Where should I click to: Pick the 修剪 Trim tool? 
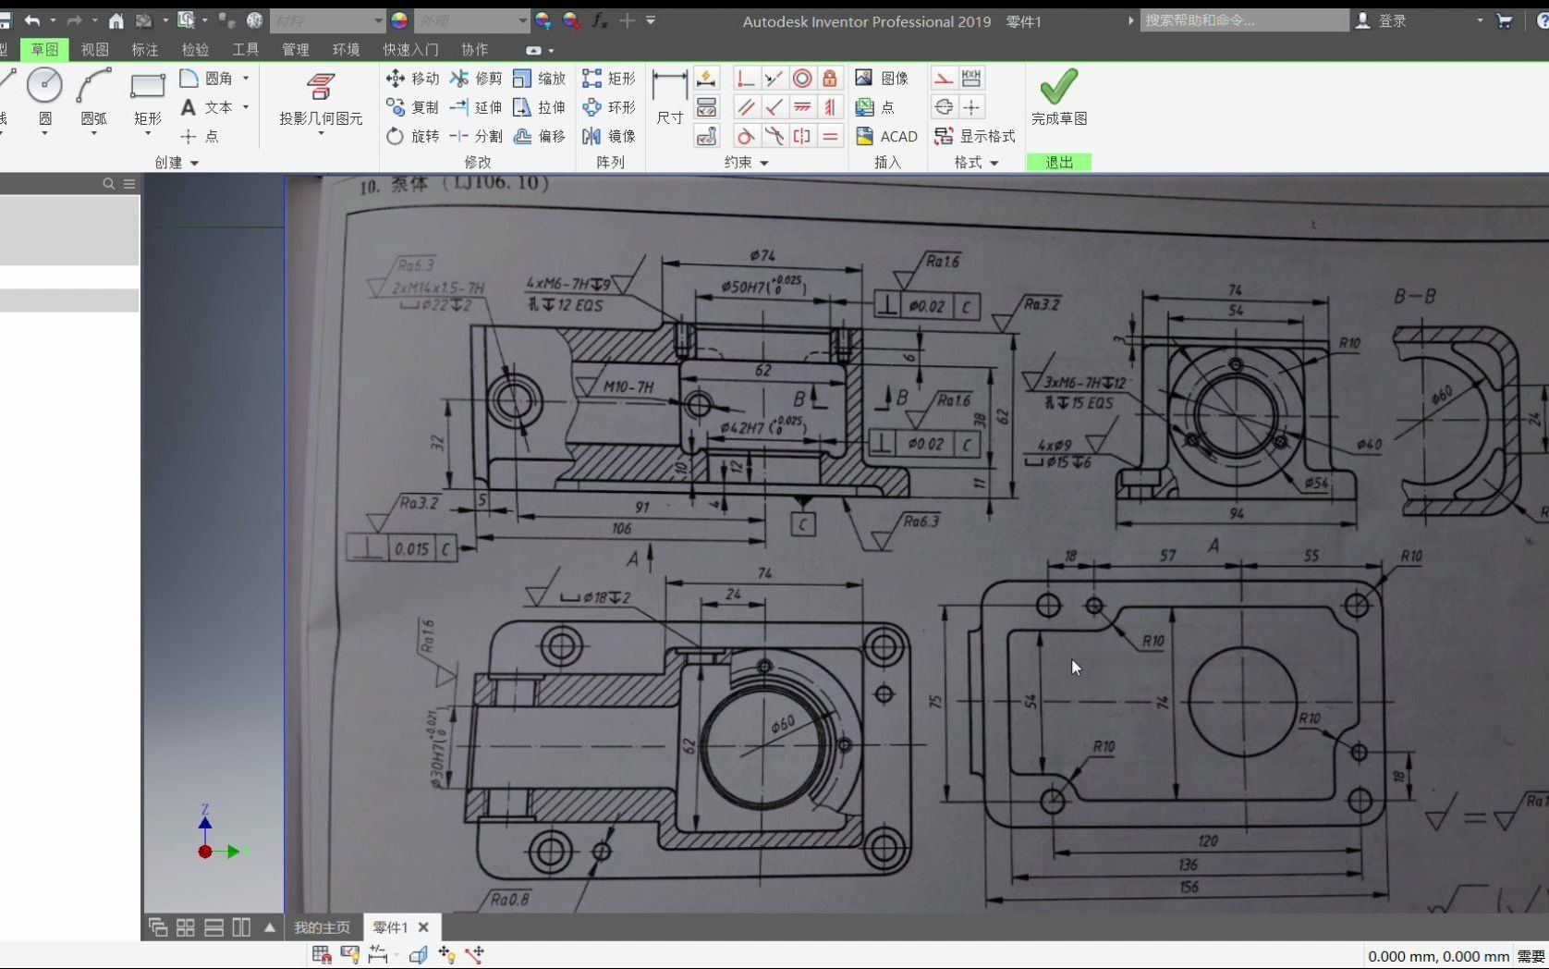(476, 79)
